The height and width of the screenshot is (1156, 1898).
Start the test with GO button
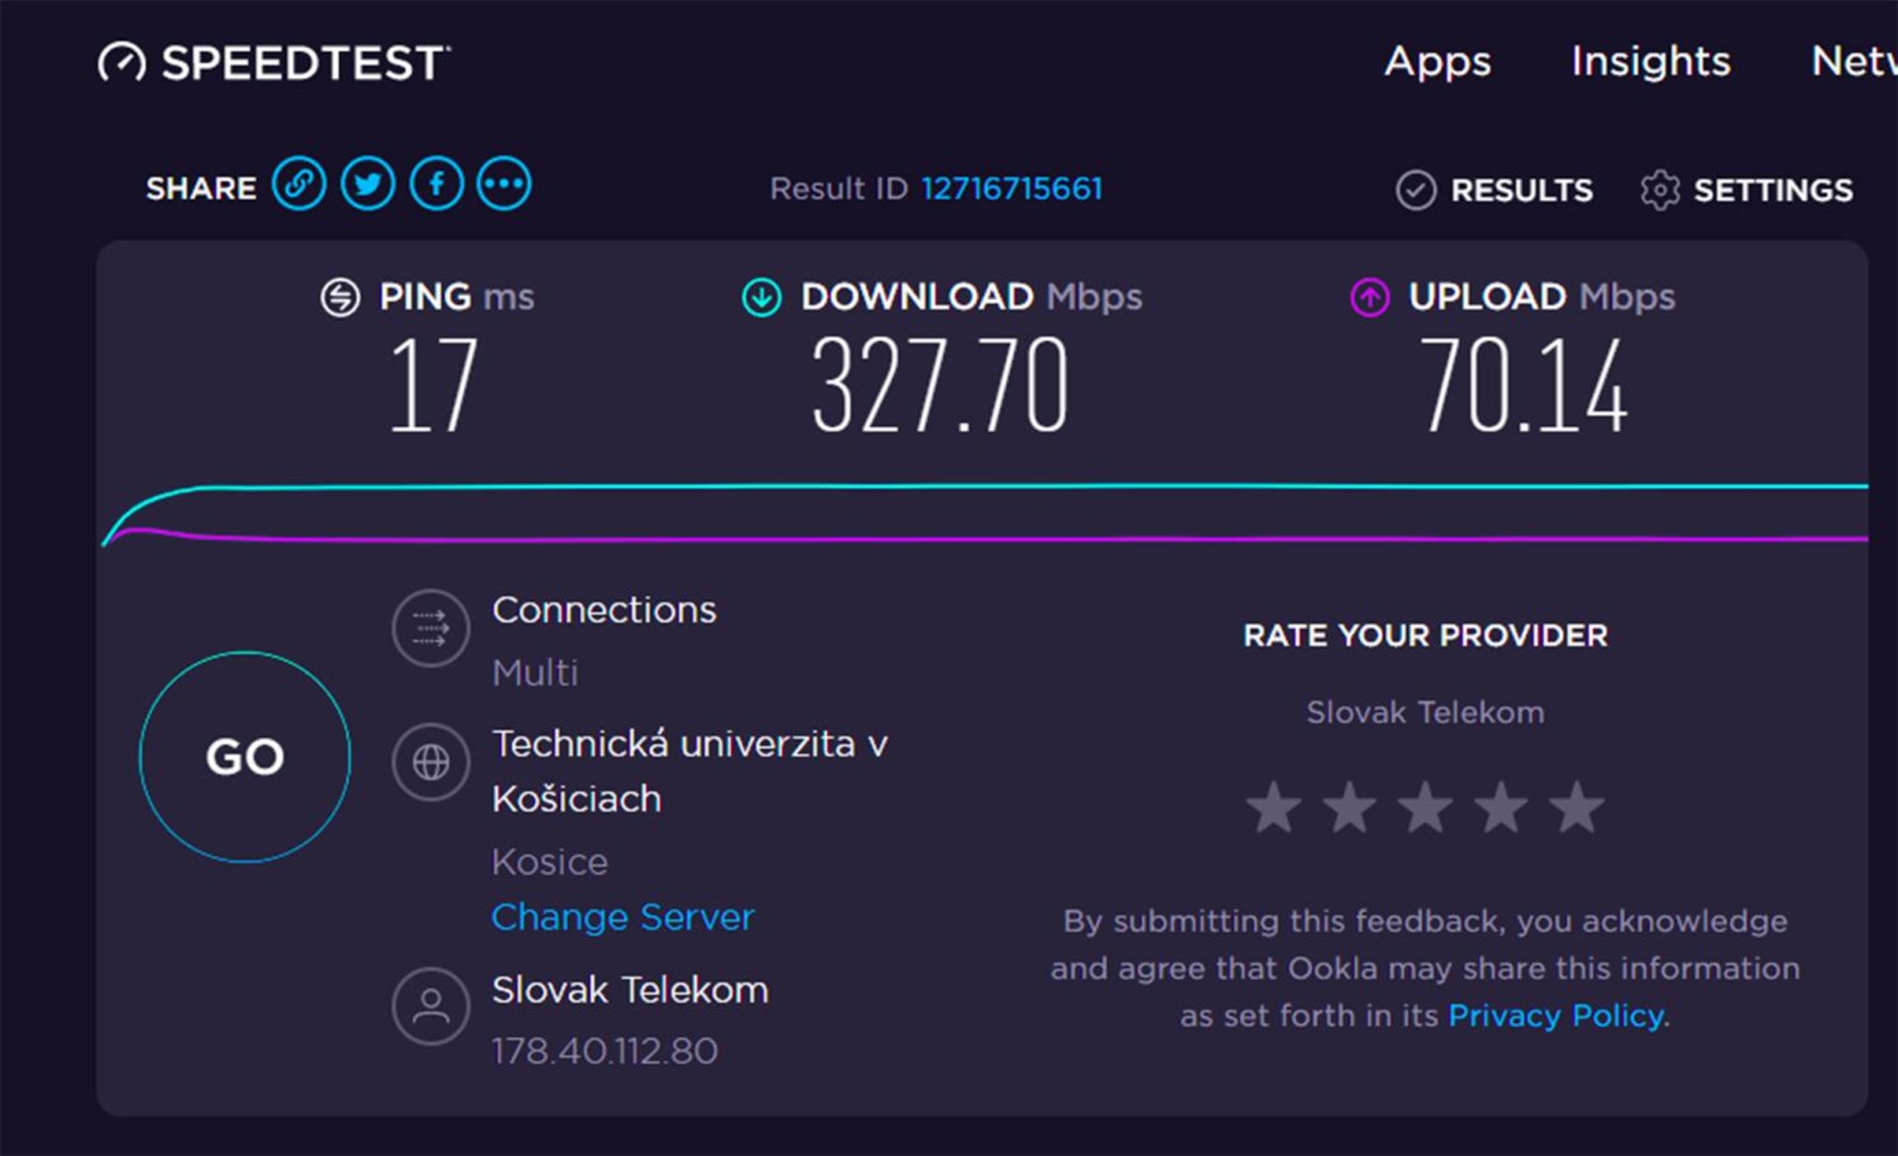(x=245, y=757)
